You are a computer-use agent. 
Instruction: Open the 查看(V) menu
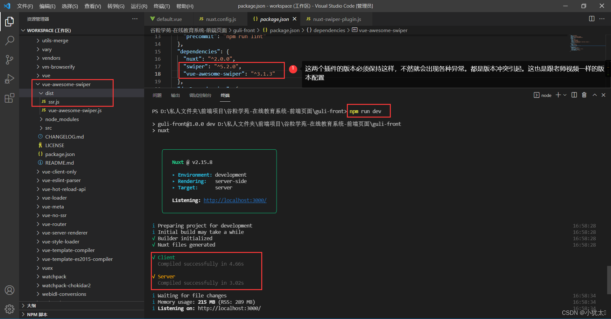coord(93,6)
